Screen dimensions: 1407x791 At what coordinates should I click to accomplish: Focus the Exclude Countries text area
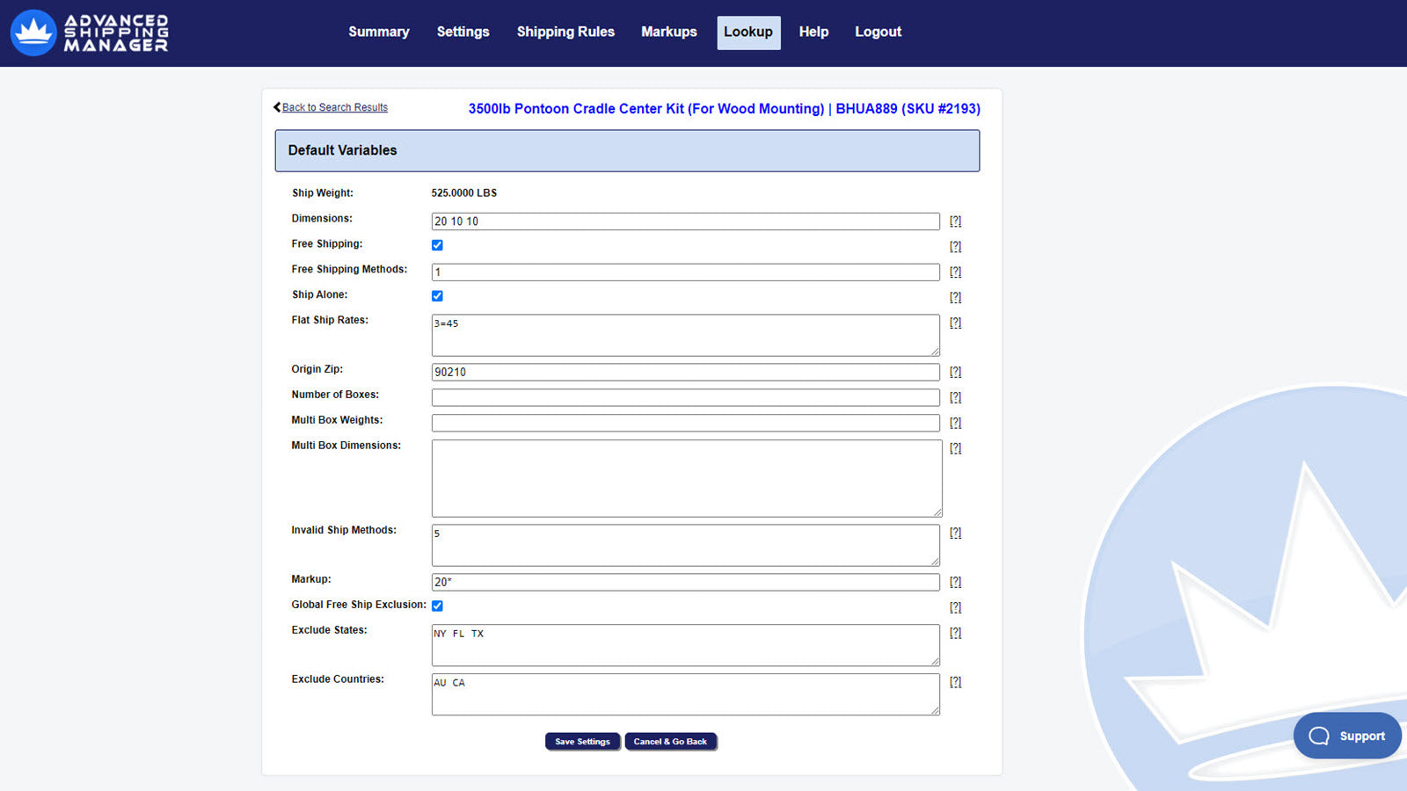click(x=685, y=693)
